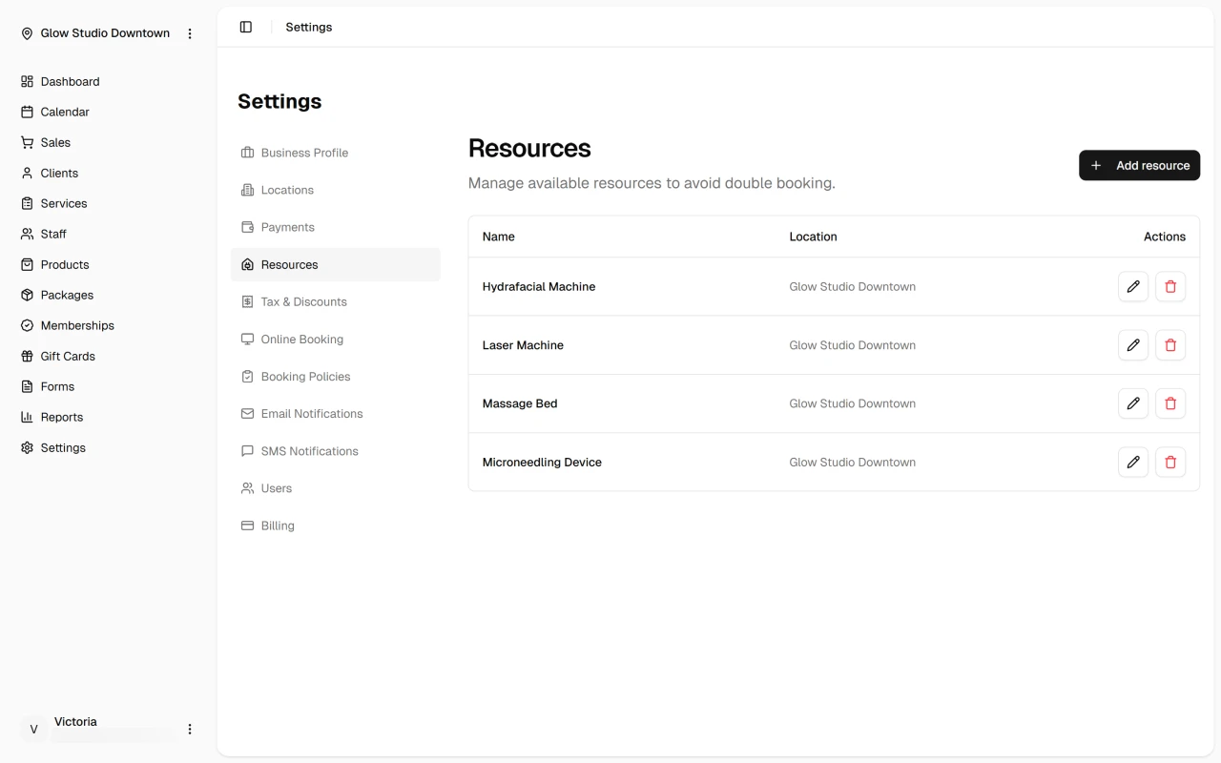
Task: Open the Staff page
Action: [108, 234]
